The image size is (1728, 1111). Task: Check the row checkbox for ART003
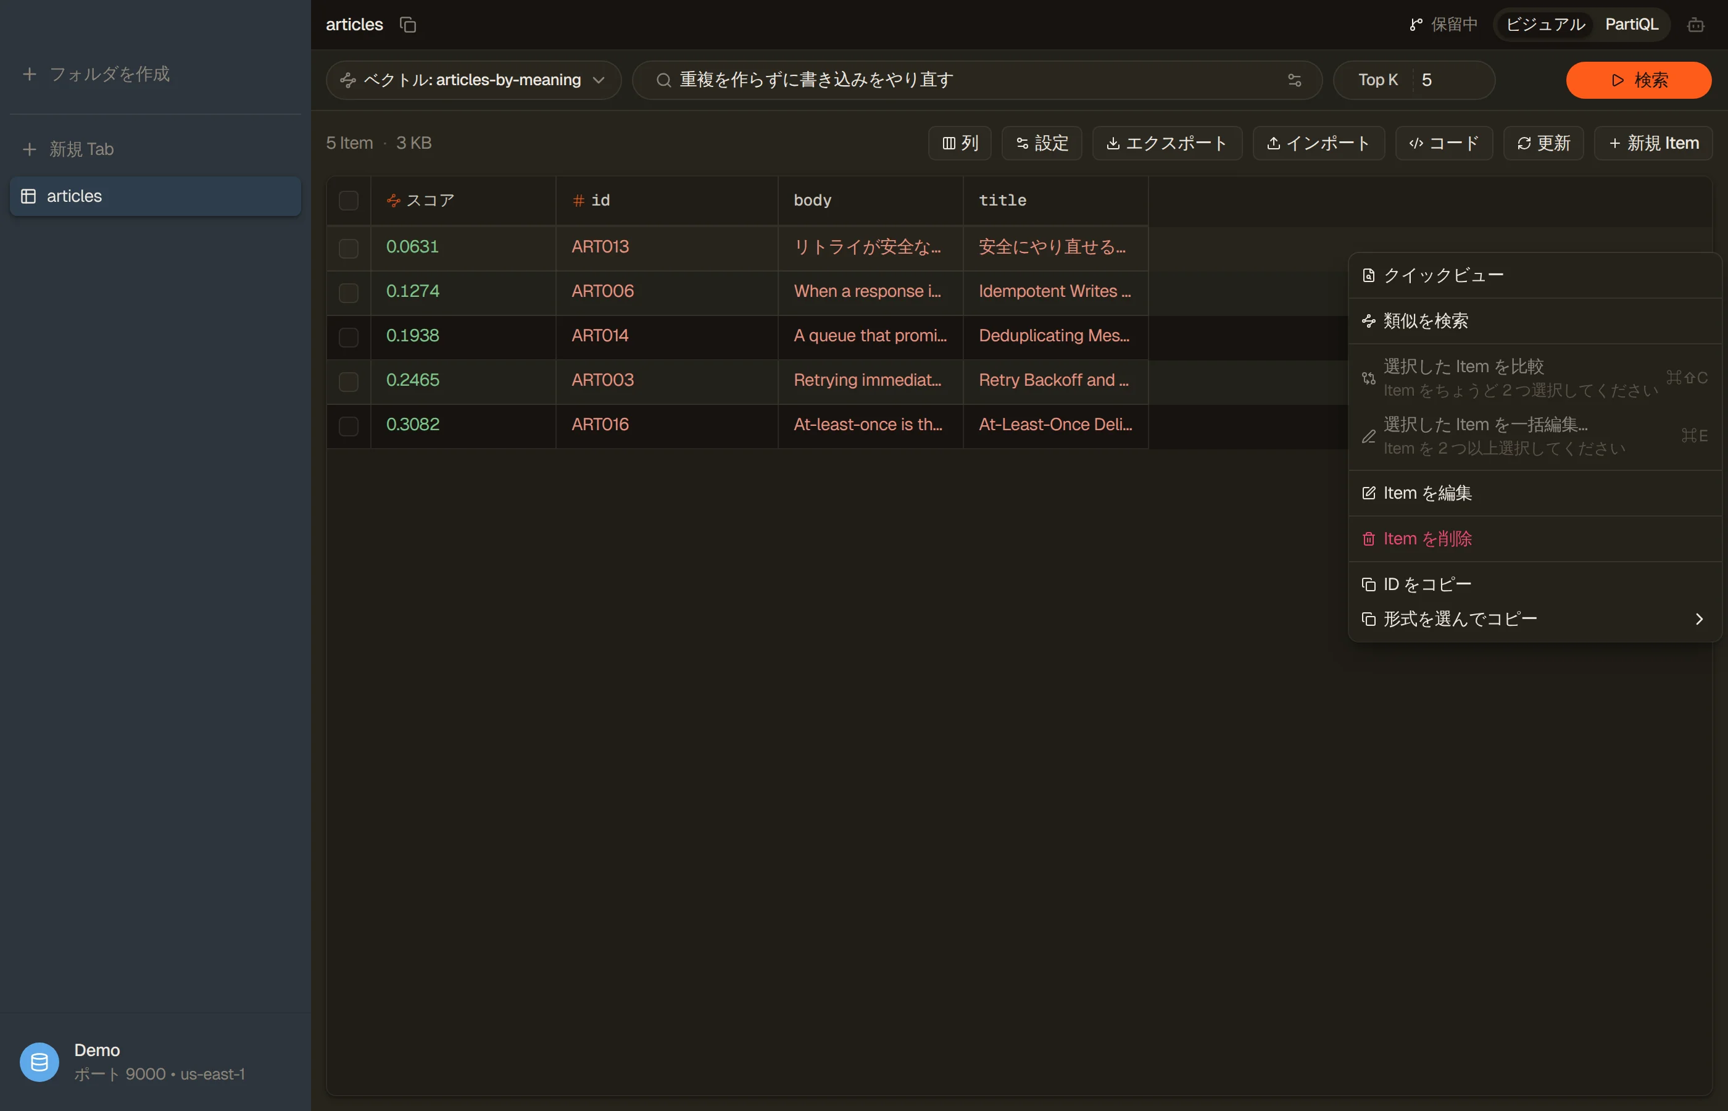348,381
